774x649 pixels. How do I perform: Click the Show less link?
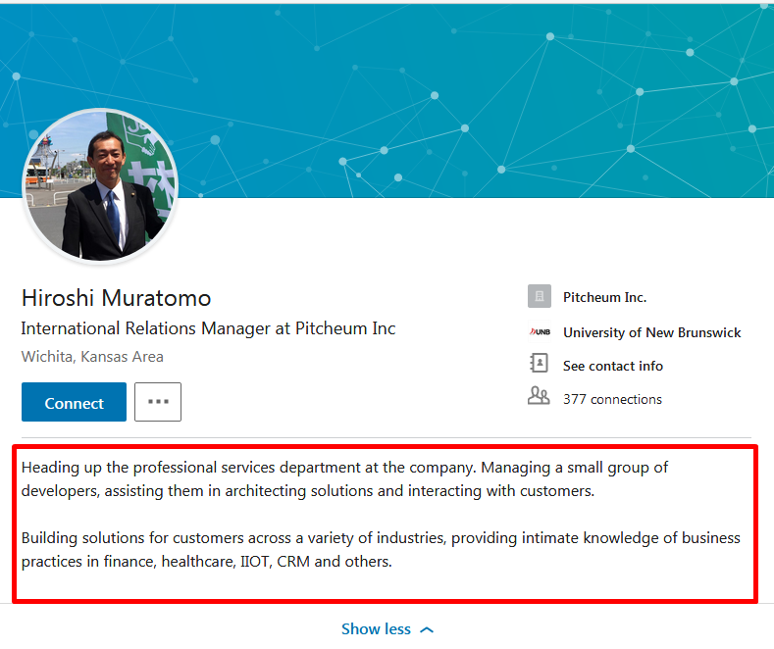376,628
